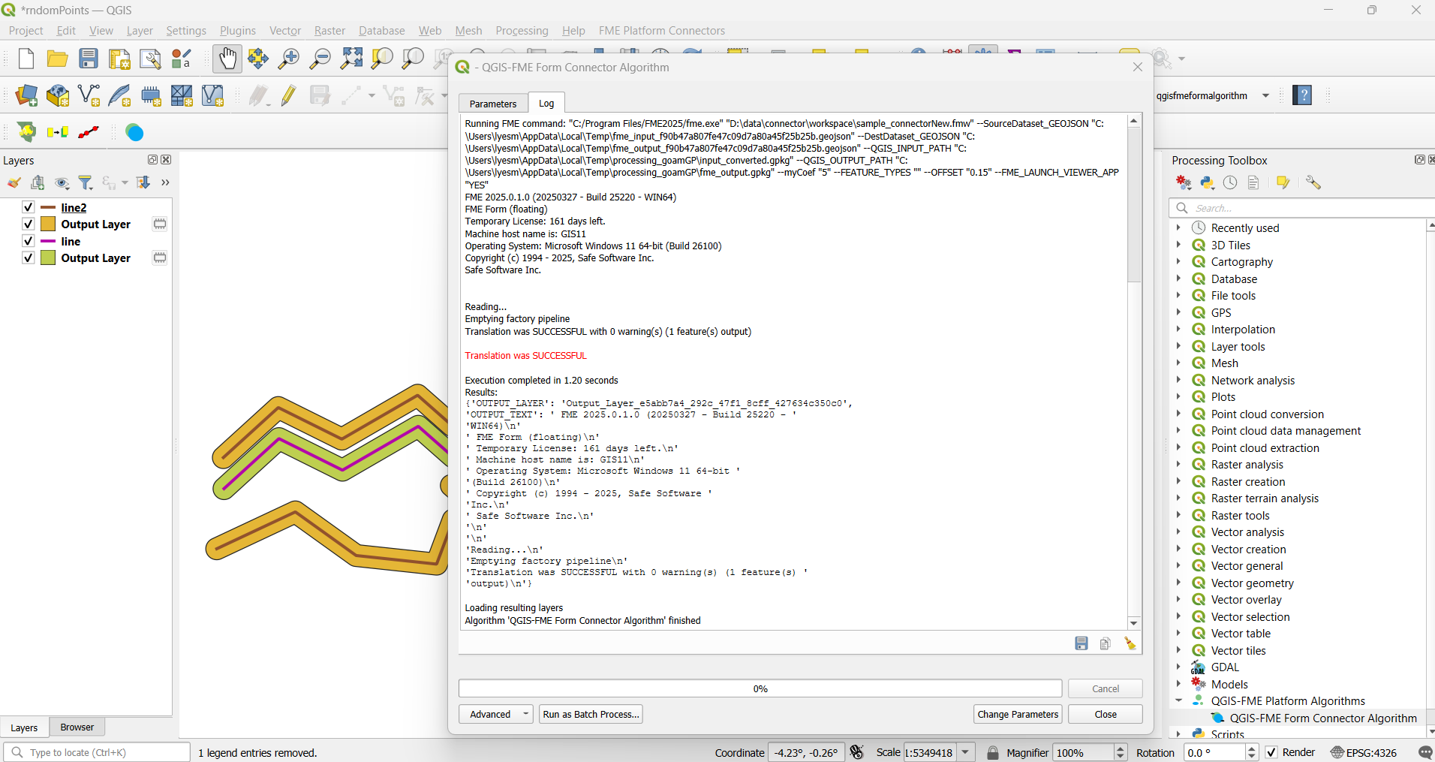Click the Add Group icon in Layers panel

[38, 182]
